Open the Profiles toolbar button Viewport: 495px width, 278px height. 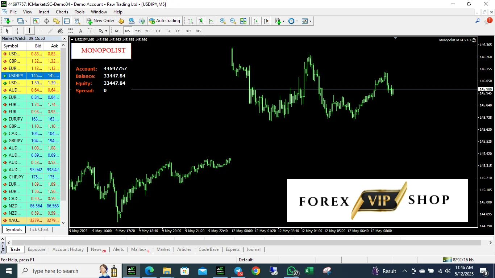click(x=20, y=21)
